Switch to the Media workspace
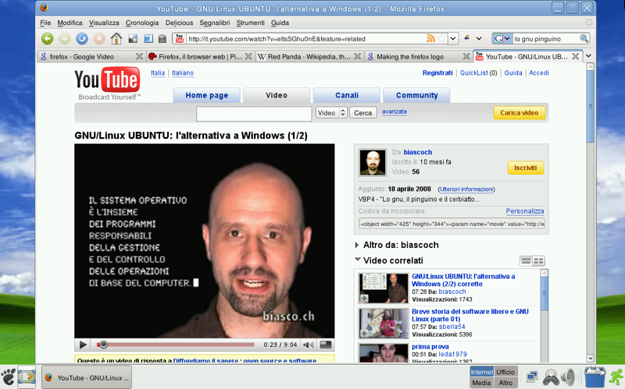 (481, 383)
